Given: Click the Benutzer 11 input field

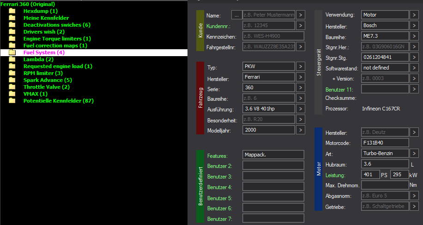Looking at the screenshot, I should point(385,89).
